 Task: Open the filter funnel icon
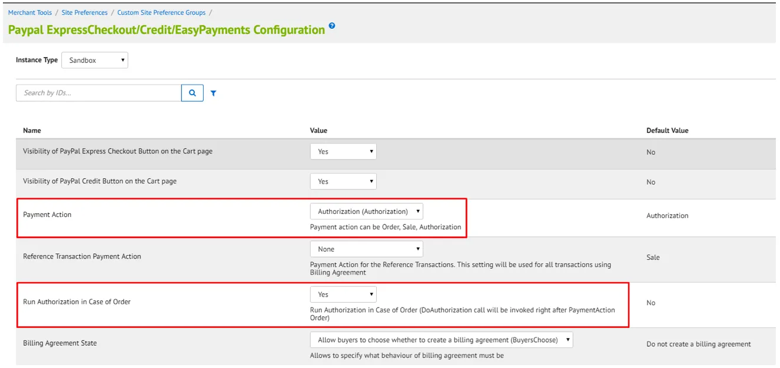[213, 93]
